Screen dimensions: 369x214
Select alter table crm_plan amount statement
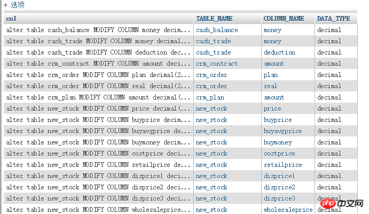(x=98, y=97)
